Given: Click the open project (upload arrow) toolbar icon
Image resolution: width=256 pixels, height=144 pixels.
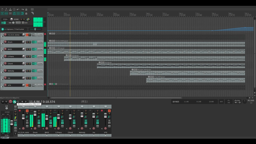Looking at the screenshot, I should [x=6, y=10].
